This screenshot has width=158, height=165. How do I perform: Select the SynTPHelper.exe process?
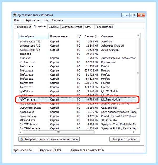(77, 128)
